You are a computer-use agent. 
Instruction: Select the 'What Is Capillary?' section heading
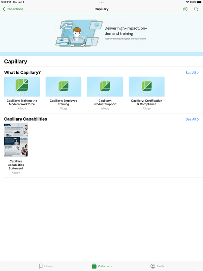(23, 72)
